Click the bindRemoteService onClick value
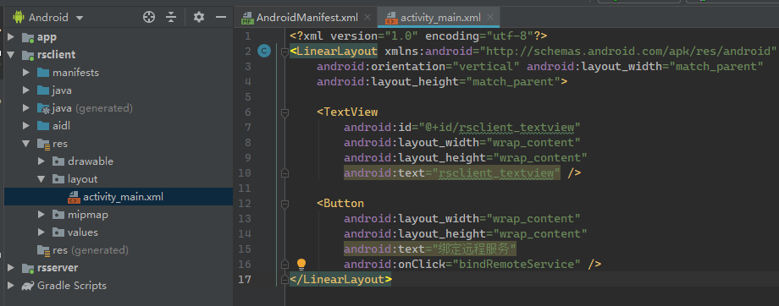 click(x=519, y=264)
